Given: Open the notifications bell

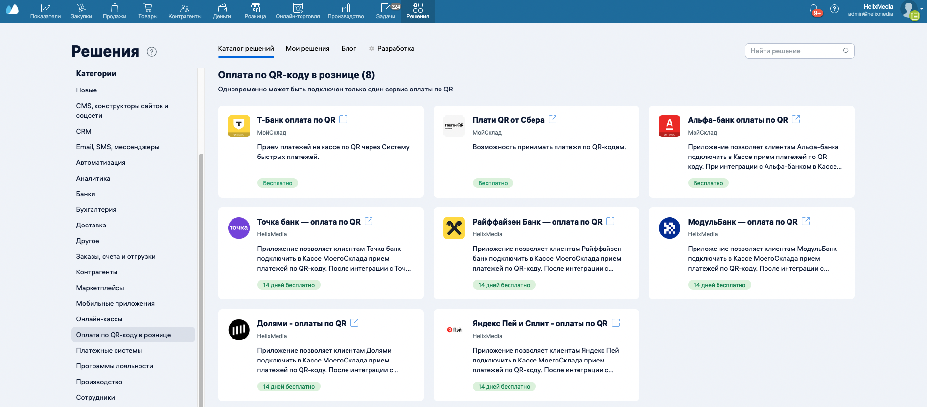Looking at the screenshot, I should [x=814, y=9].
